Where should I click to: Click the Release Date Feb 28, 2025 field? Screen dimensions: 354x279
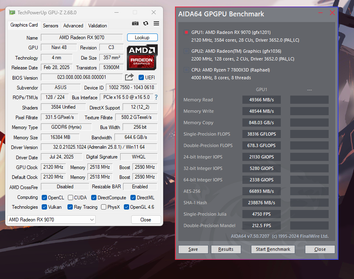point(57,67)
